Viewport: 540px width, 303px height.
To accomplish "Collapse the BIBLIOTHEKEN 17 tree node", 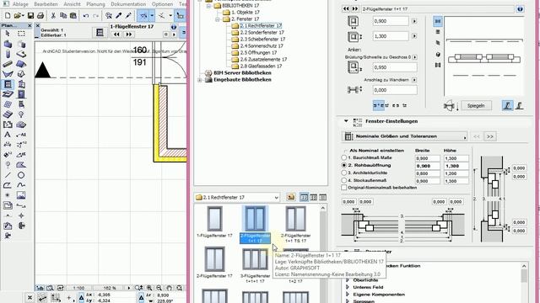I will pos(208,6).
